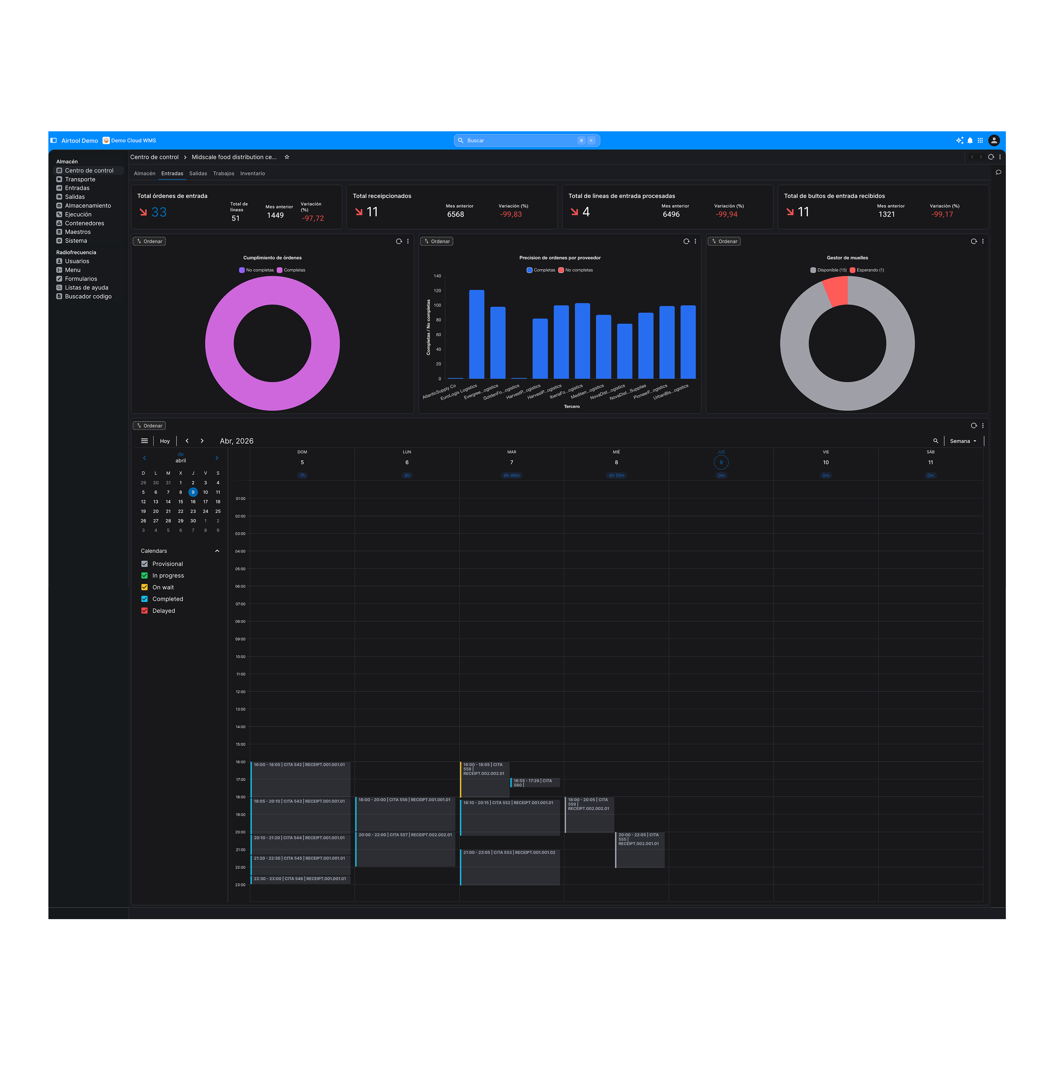Click the user profile avatar
This screenshot has width=1055, height=1075.
994,141
